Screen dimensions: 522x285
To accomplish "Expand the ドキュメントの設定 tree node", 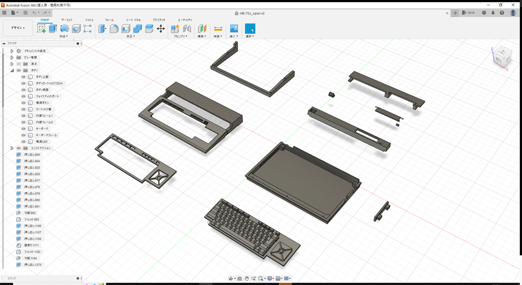I will click(x=12, y=51).
